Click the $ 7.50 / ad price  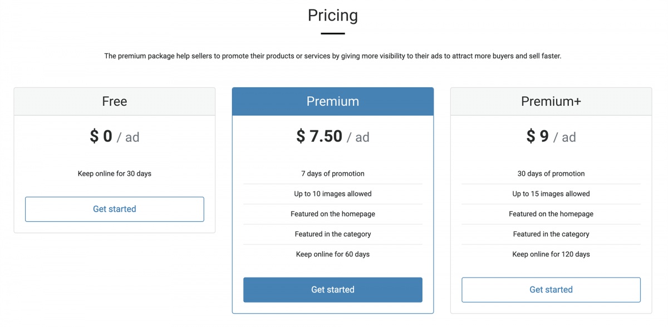point(333,136)
